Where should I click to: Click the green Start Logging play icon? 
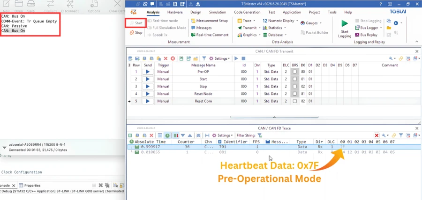[345, 23]
